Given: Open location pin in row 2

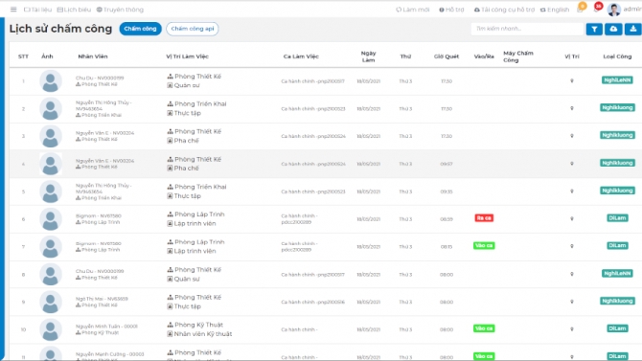Looking at the screenshot, I should (x=572, y=108).
